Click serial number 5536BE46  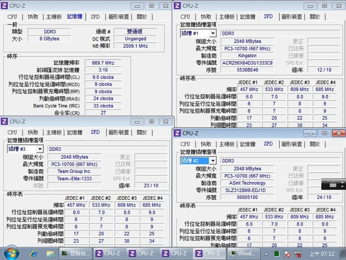(x=247, y=70)
